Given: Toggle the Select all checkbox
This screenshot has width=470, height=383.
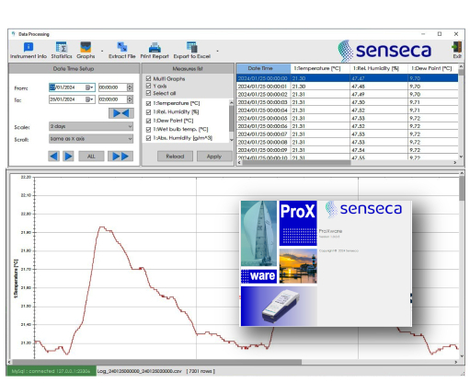Looking at the screenshot, I should [149, 93].
